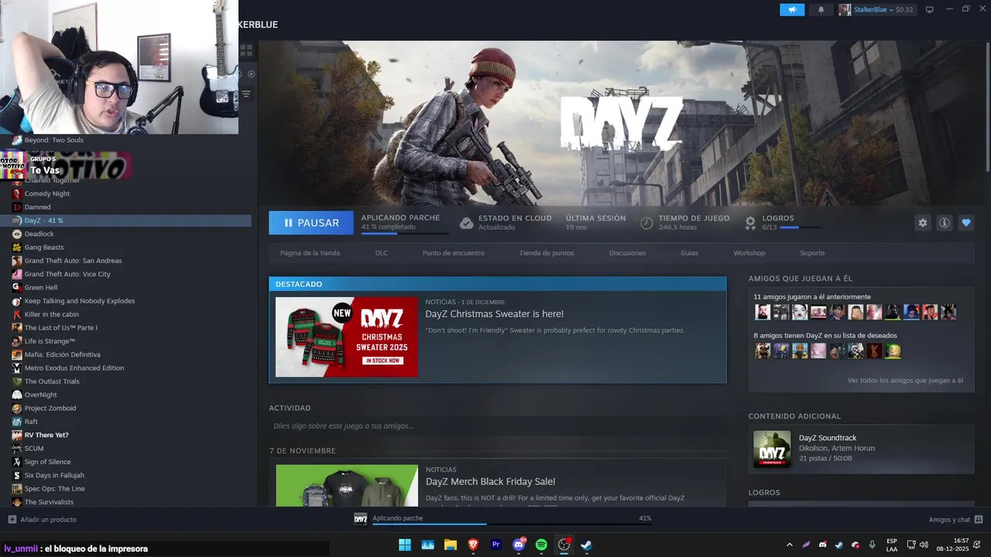Click the microphone tray icon
This screenshot has height=557, width=991.
point(873,545)
